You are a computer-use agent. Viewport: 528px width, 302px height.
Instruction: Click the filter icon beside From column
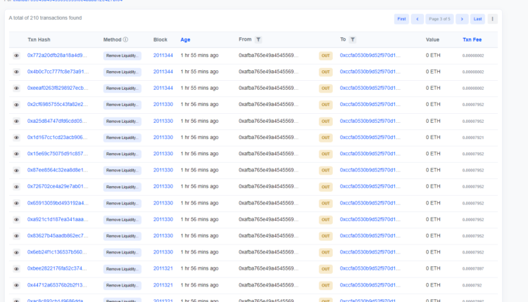(x=258, y=40)
